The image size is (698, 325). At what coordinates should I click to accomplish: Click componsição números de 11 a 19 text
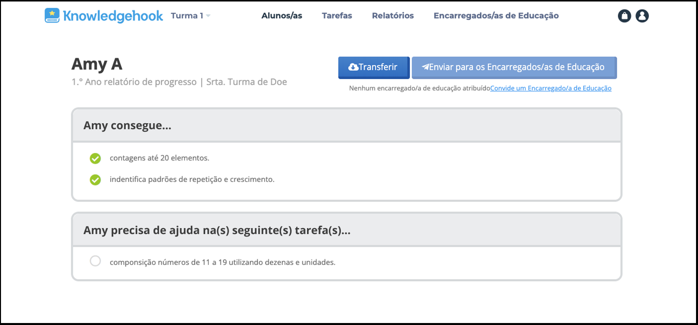223,262
